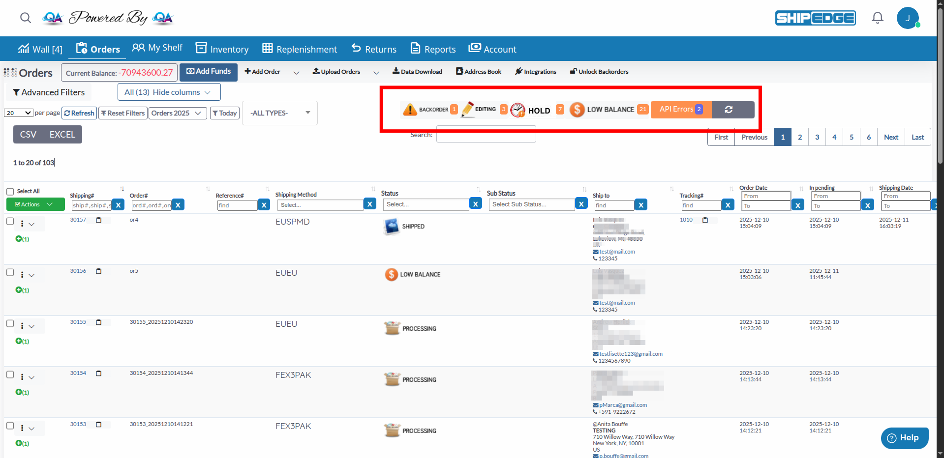The image size is (944, 458).
Task: Open the Orders 2025 dropdown
Action: coord(177,113)
